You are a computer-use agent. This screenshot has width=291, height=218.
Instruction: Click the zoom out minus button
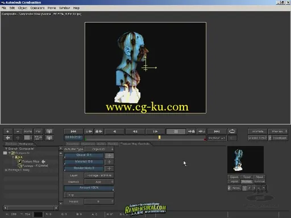(18, 131)
